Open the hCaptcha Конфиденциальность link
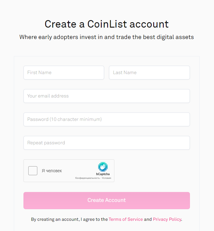This screenshot has width=214, height=231. click(x=88, y=178)
